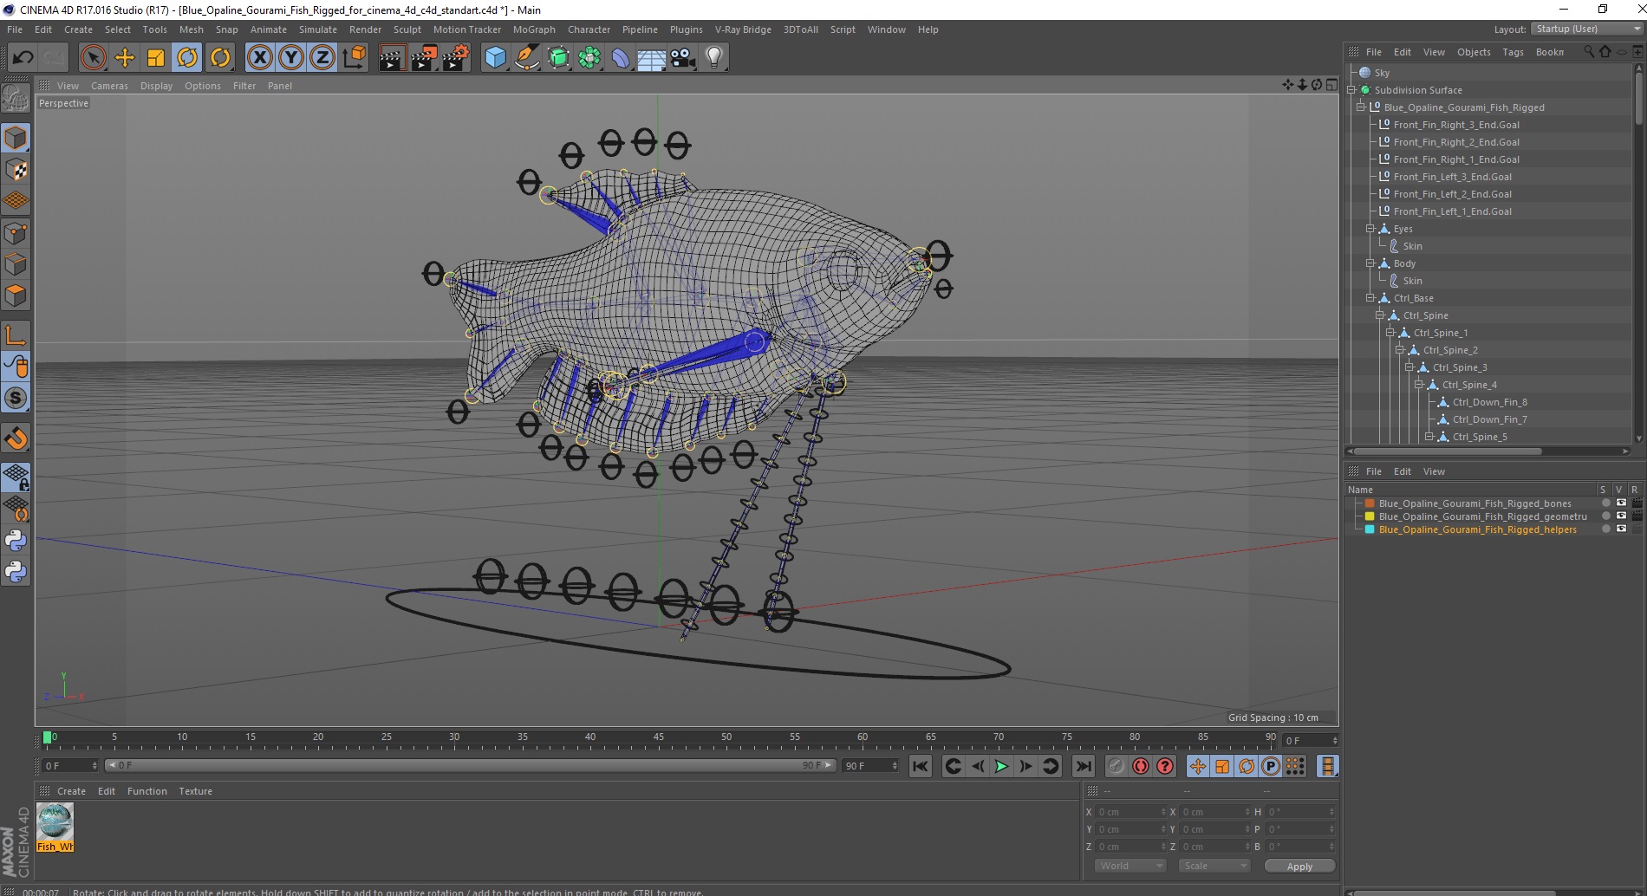Play the animation forward
1647x896 pixels.
(x=1001, y=766)
